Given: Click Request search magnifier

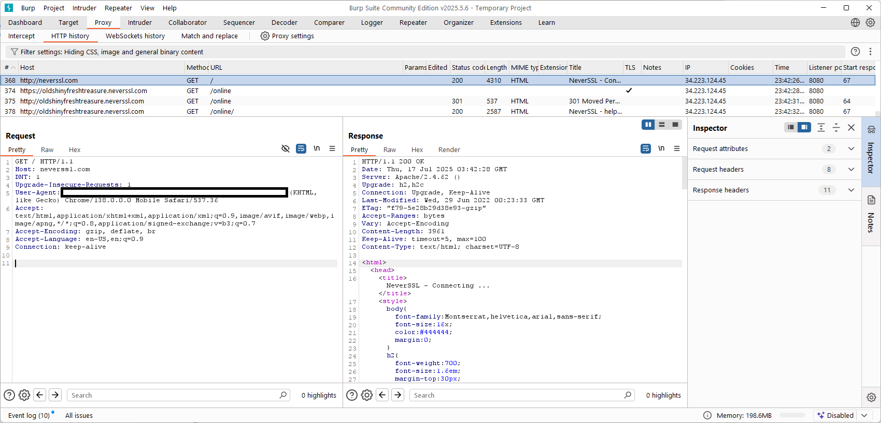Looking at the screenshot, I should (x=283, y=395).
